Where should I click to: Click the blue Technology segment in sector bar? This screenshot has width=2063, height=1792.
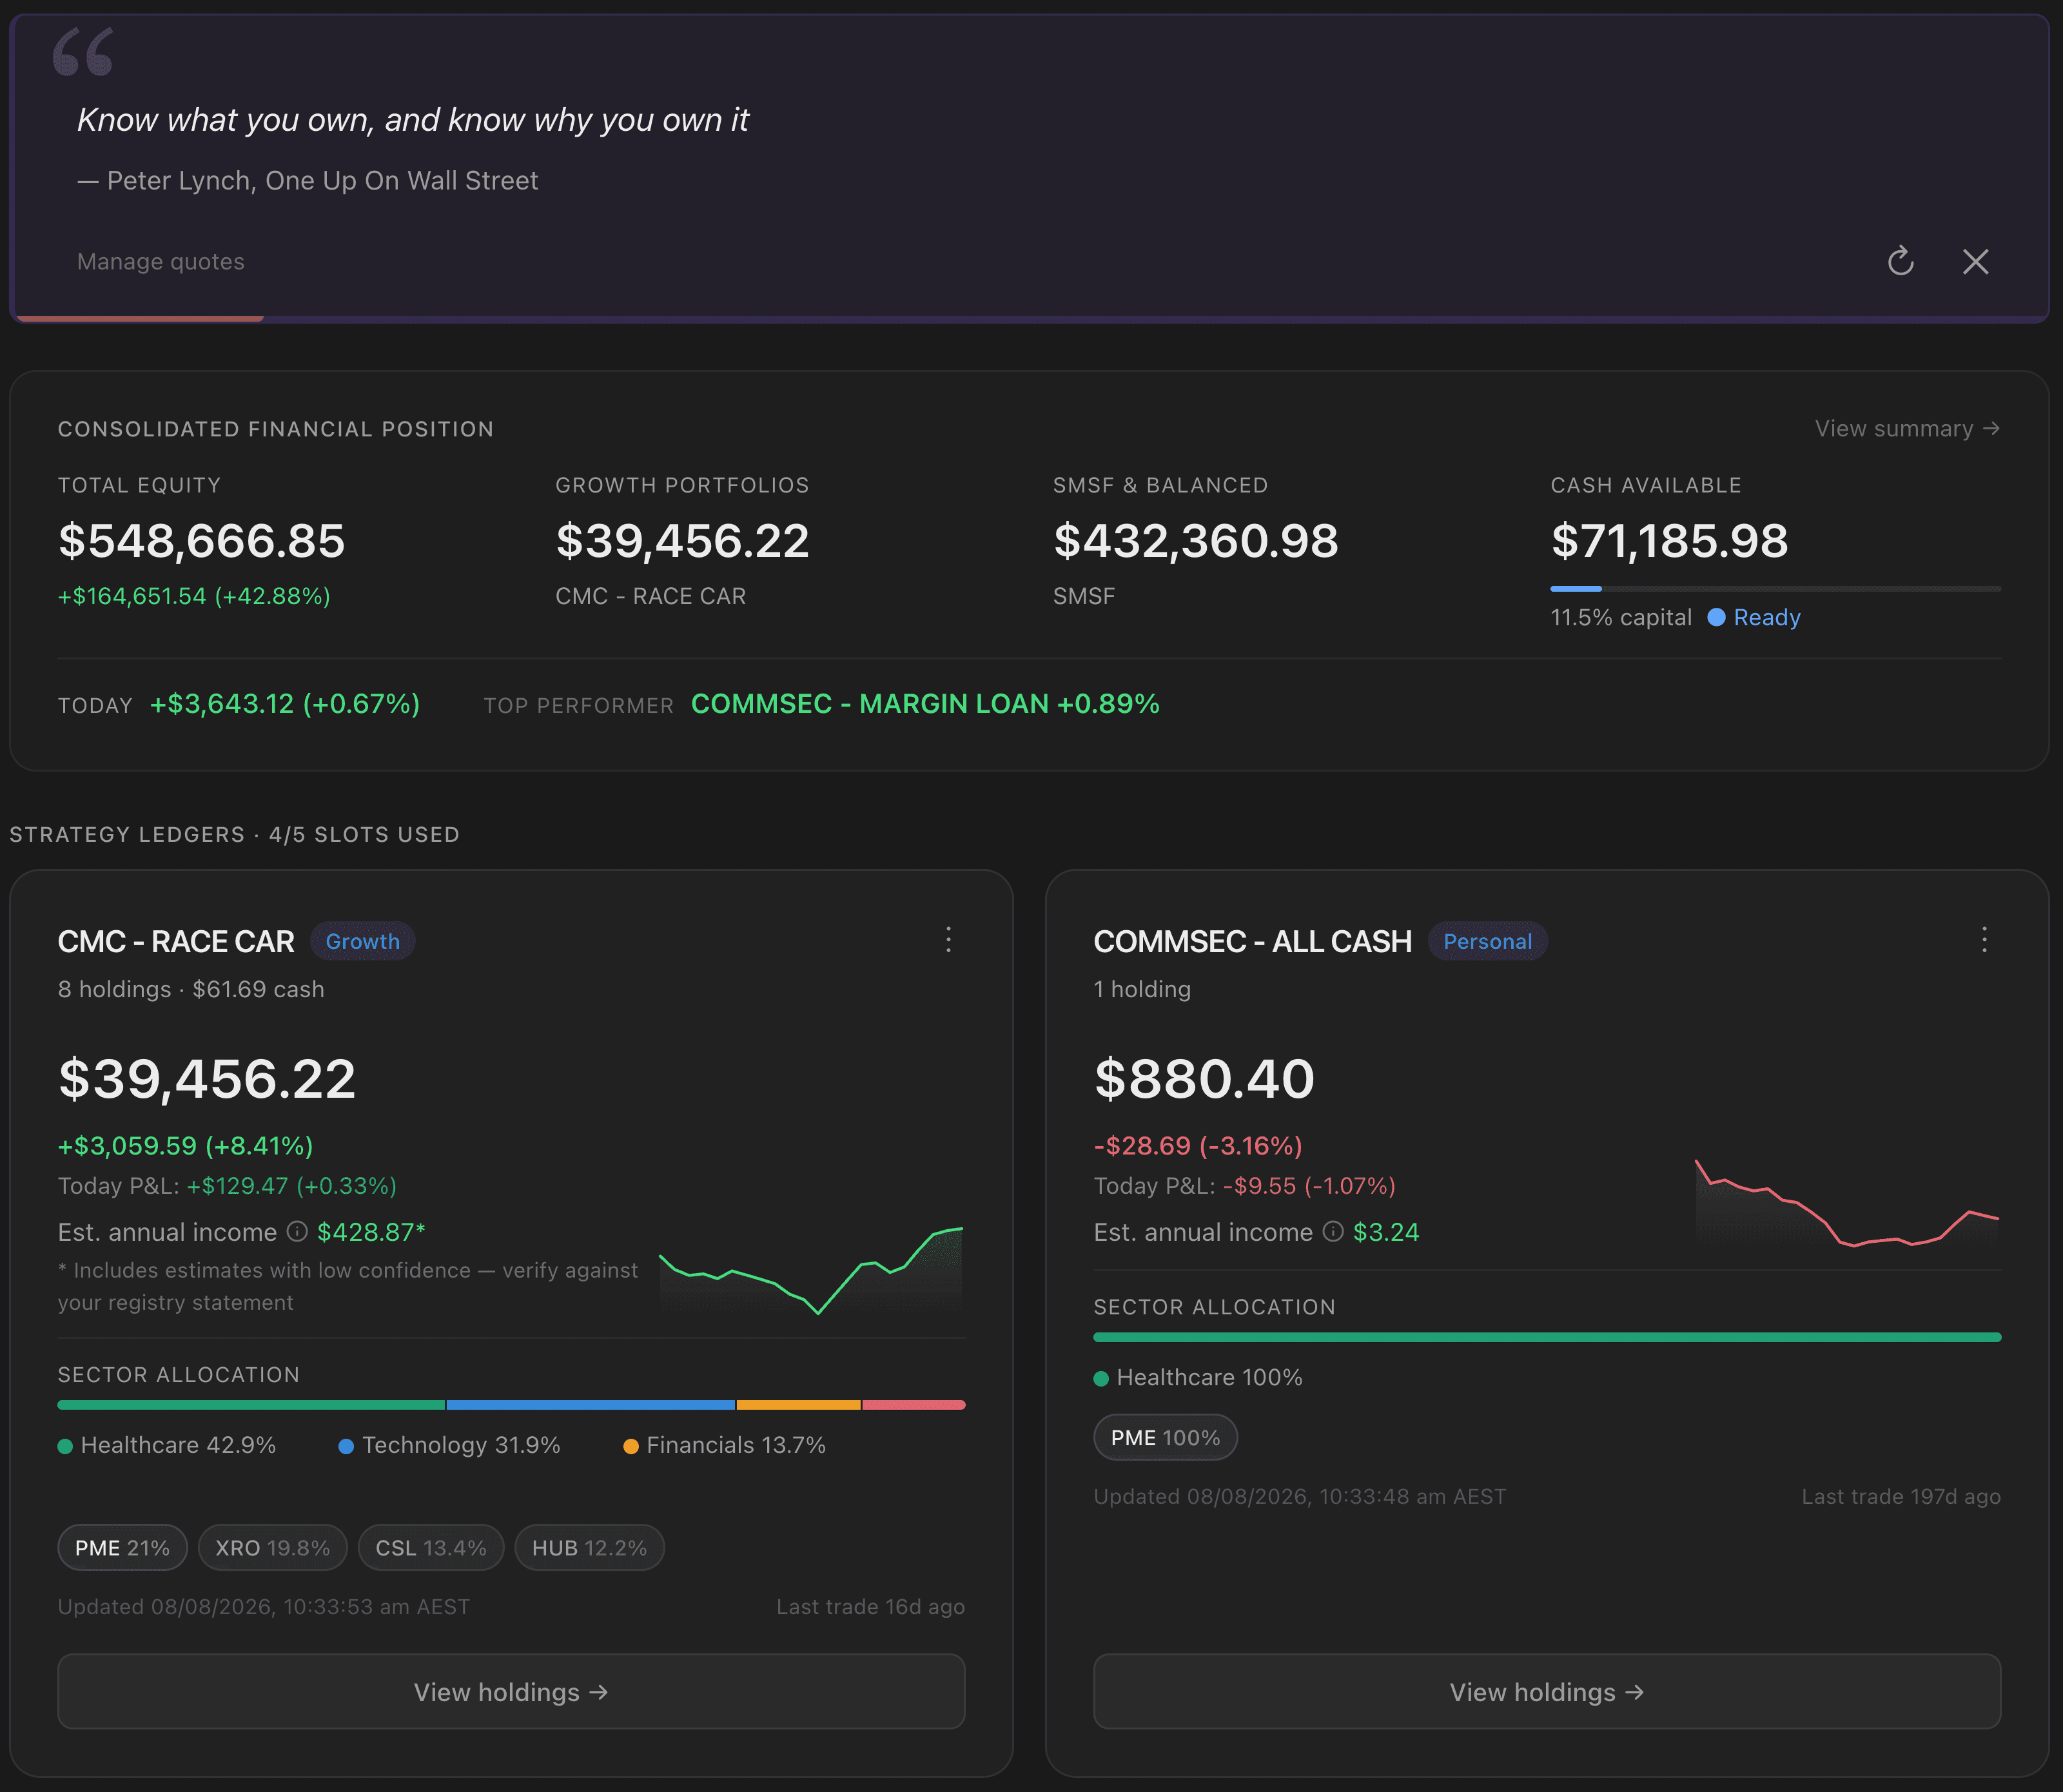pyautogui.click(x=591, y=1405)
